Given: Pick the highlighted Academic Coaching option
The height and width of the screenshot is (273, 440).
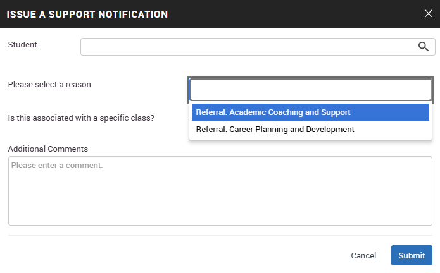Looking at the screenshot, I should (x=273, y=112).
